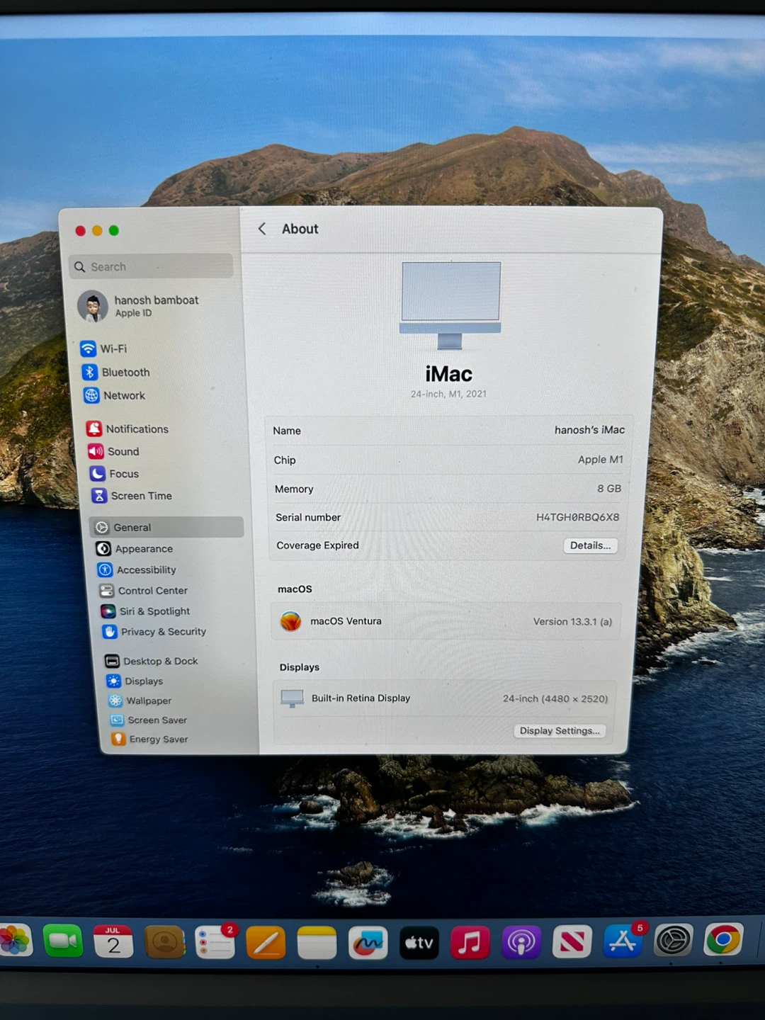
Task: Open App Store from the Dock
Action: [x=623, y=942]
